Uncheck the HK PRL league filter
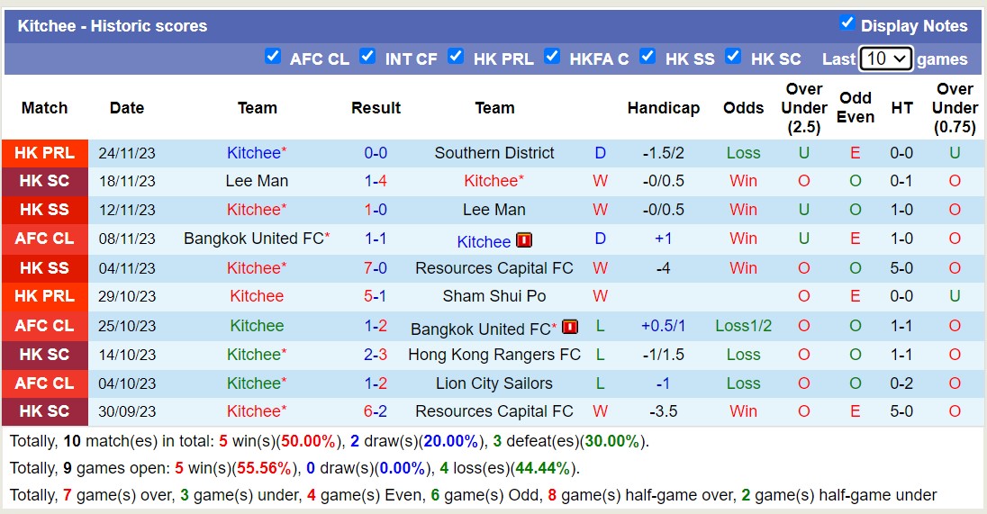 [456, 57]
